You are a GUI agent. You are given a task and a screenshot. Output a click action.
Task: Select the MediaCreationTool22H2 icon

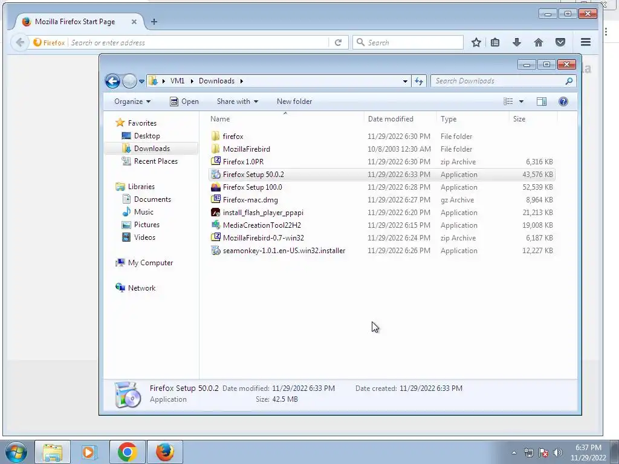216,225
